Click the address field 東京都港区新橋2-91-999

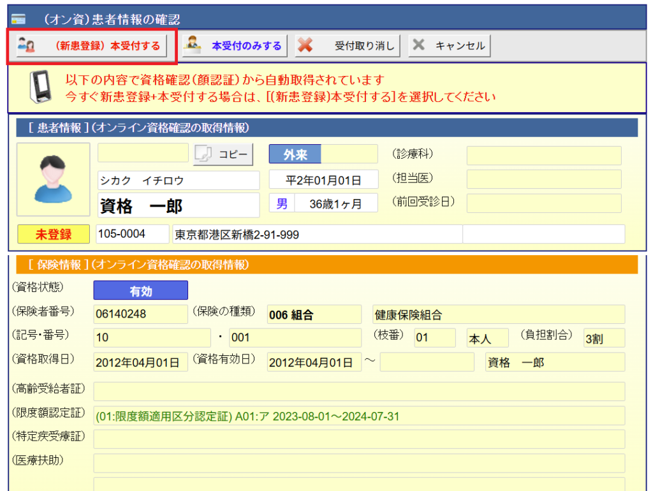(x=316, y=235)
